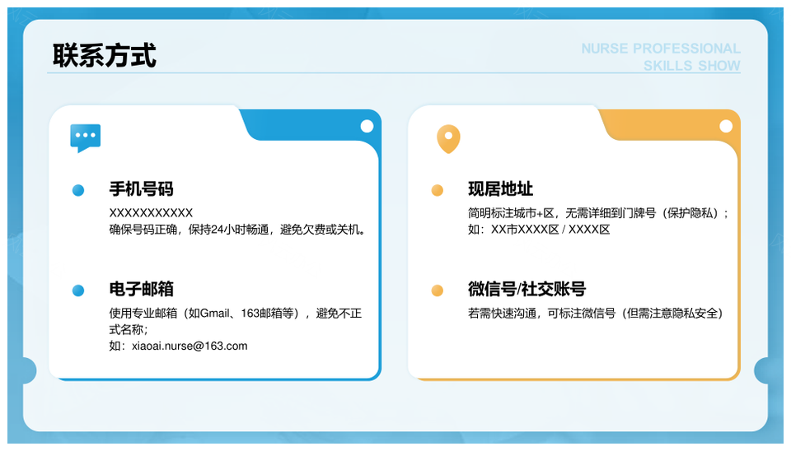This screenshot has width=791, height=451.
Task: Click the 电子邮箱 heading
Action: [x=141, y=289]
